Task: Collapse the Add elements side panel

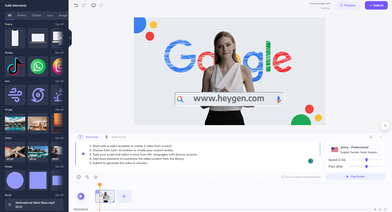Action: (70, 38)
